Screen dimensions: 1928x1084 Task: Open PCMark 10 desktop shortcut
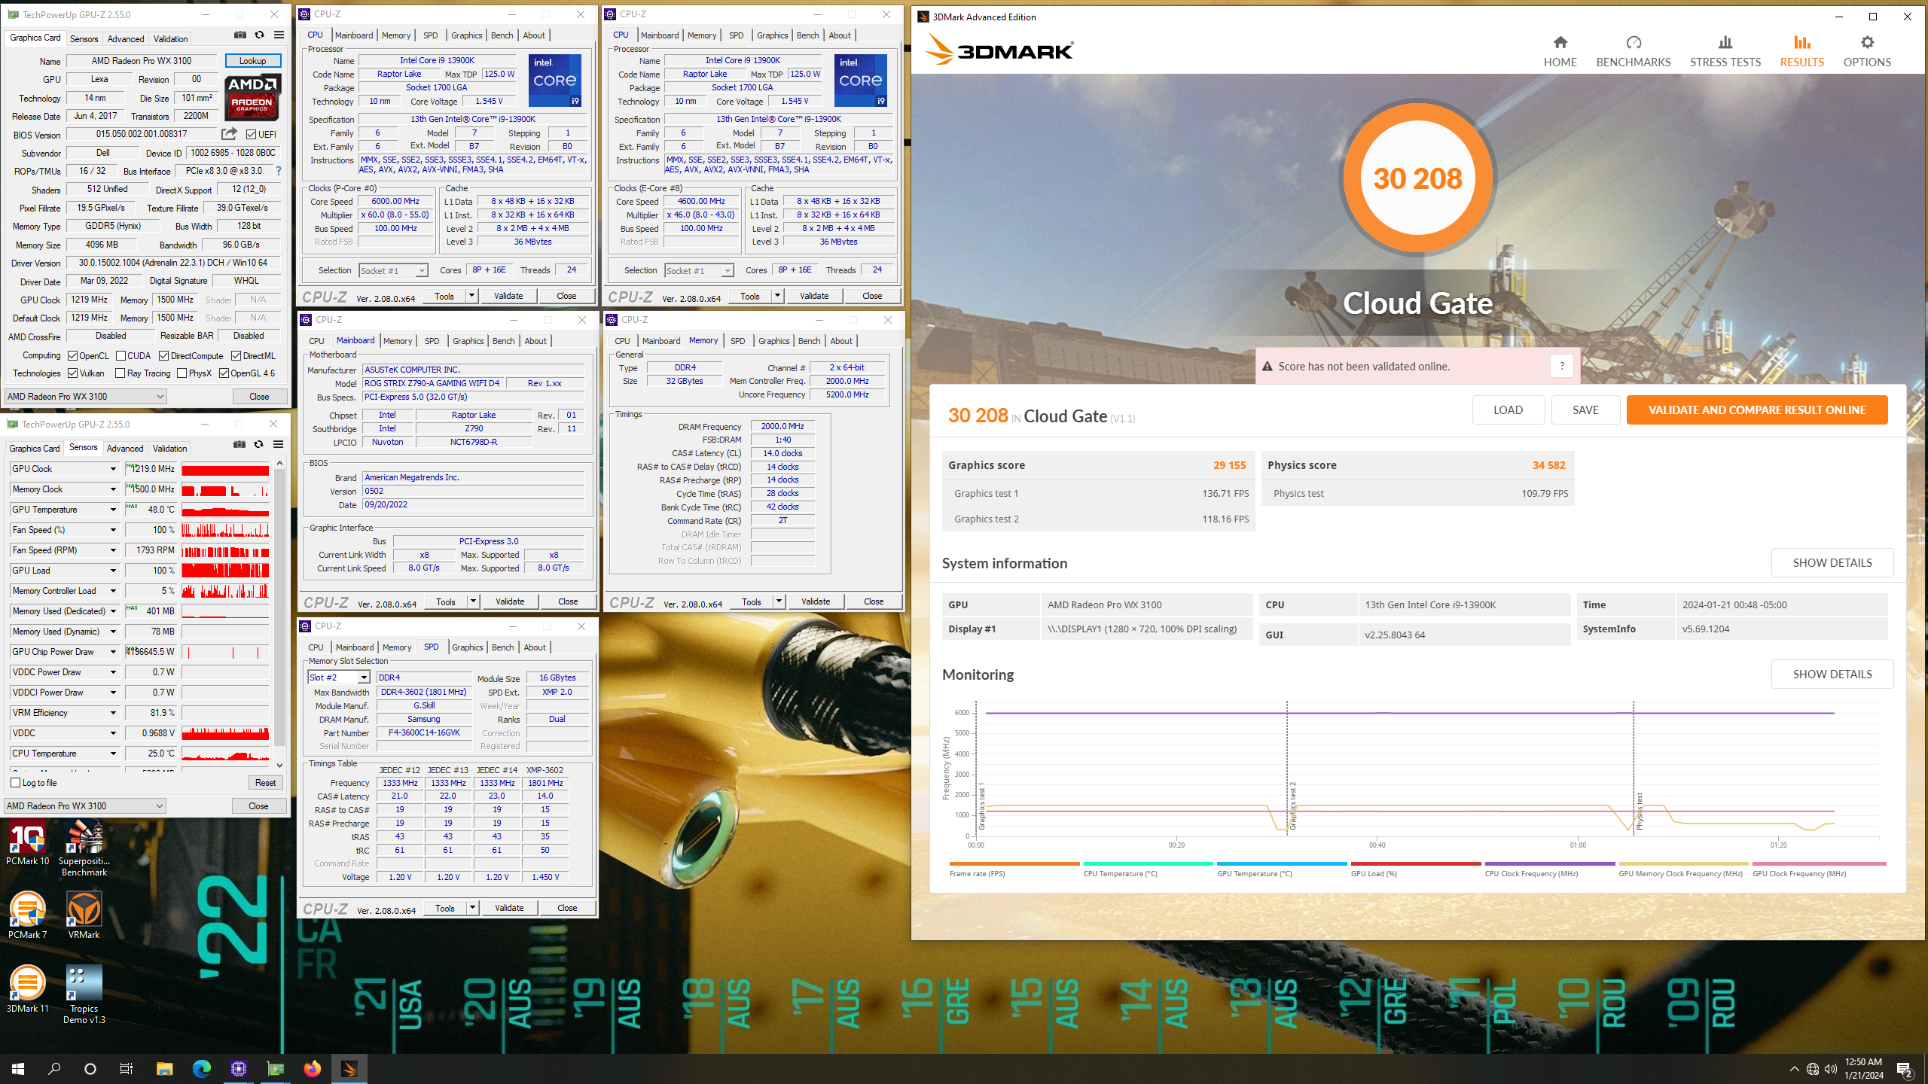click(27, 843)
